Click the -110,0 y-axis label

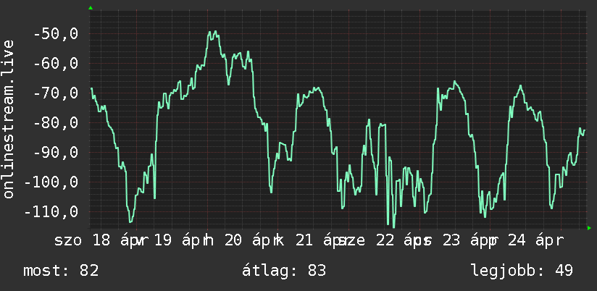(x=51, y=212)
